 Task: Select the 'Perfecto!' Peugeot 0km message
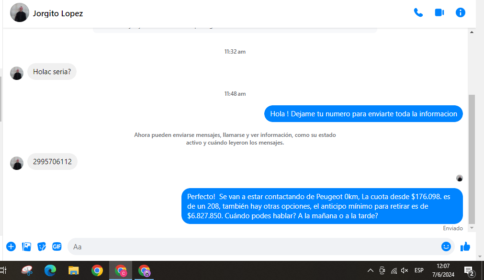[322, 206]
